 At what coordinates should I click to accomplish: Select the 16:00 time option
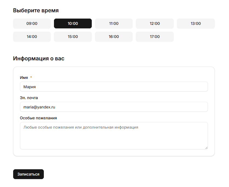point(114,37)
